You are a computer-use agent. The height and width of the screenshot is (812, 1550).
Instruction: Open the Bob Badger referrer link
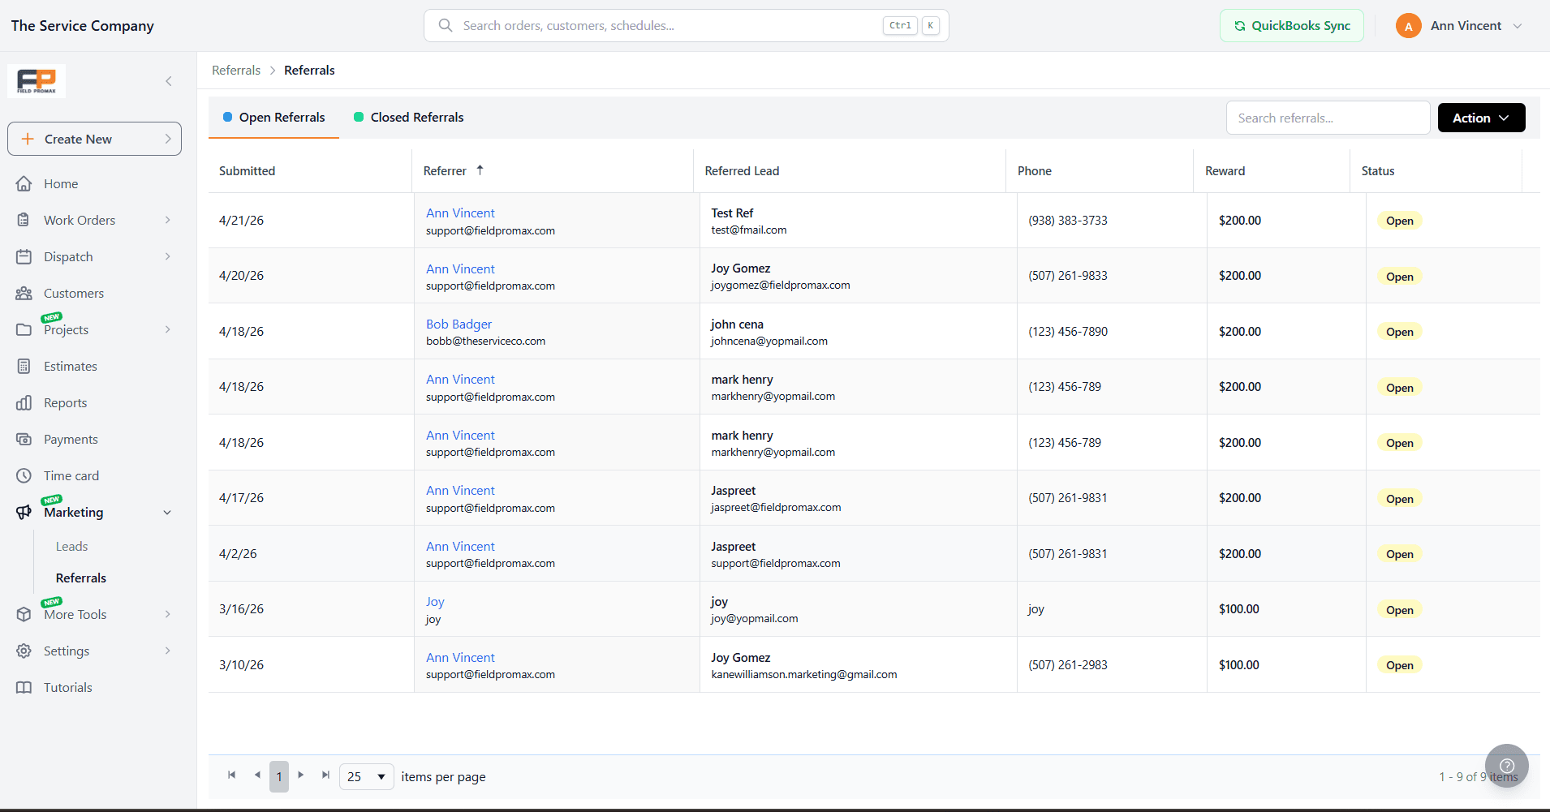click(459, 324)
